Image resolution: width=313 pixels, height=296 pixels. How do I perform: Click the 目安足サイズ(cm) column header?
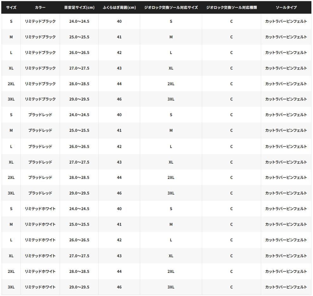pyautogui.click(x=79, y=7)
